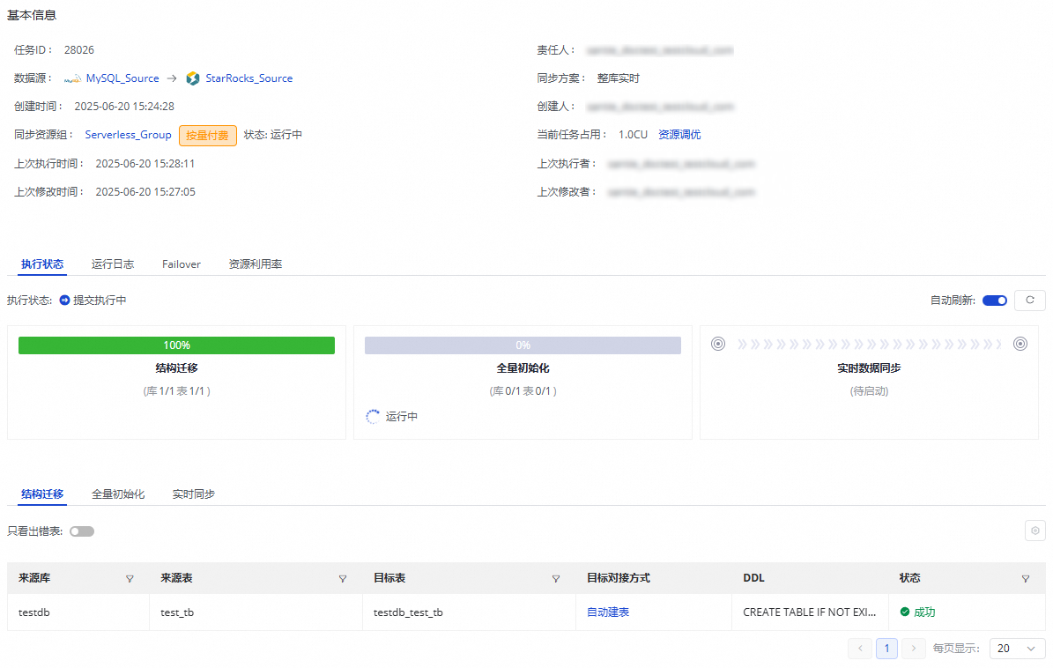The width and height of the screenshot is (1053, 668).
Task: Click the (待启动) status text
Action: pos(869,390)
